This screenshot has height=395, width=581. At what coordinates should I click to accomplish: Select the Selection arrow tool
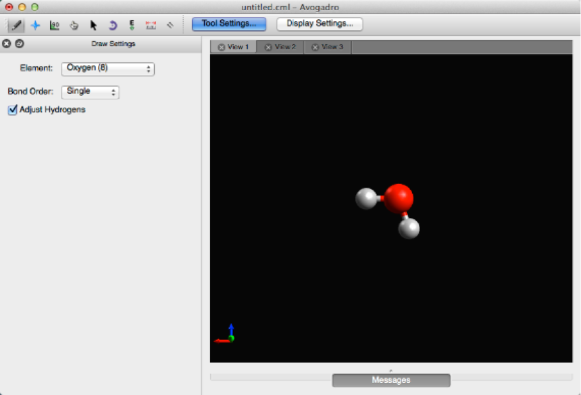[x=93, y=25]
